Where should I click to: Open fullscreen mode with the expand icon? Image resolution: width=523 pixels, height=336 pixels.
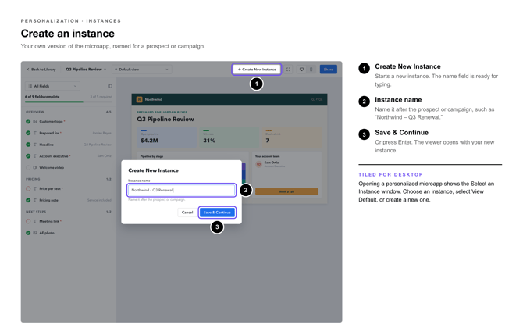[x=288, y=70]
